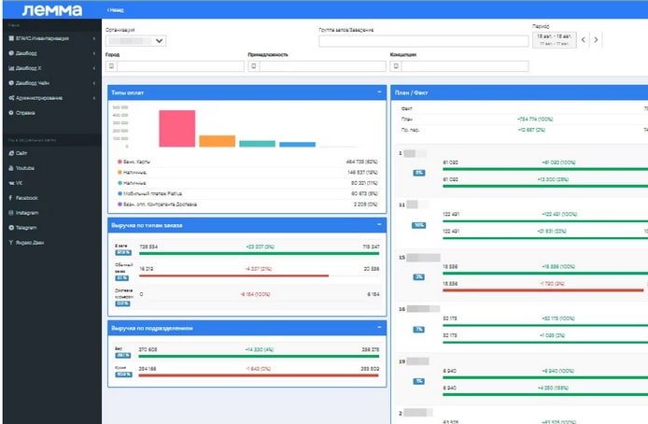
Task: Go to previous period with left arrow
Action: pos(584,40)
